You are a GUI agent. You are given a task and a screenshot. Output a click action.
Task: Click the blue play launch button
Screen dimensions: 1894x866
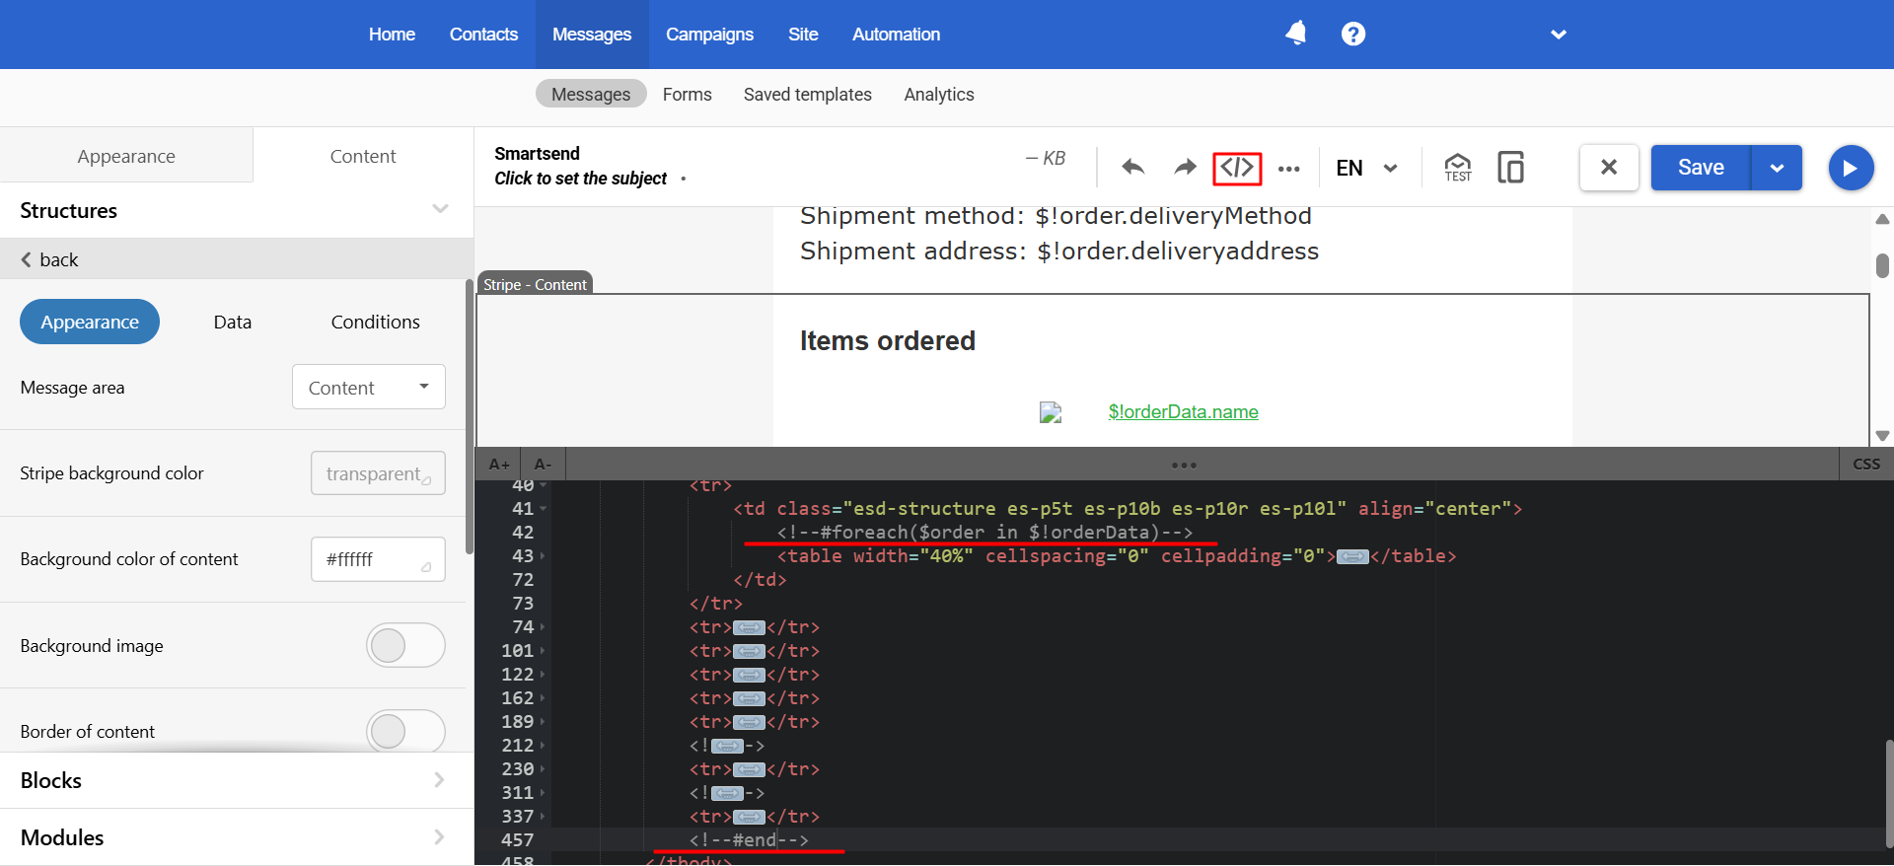[x=1851, y=168]
